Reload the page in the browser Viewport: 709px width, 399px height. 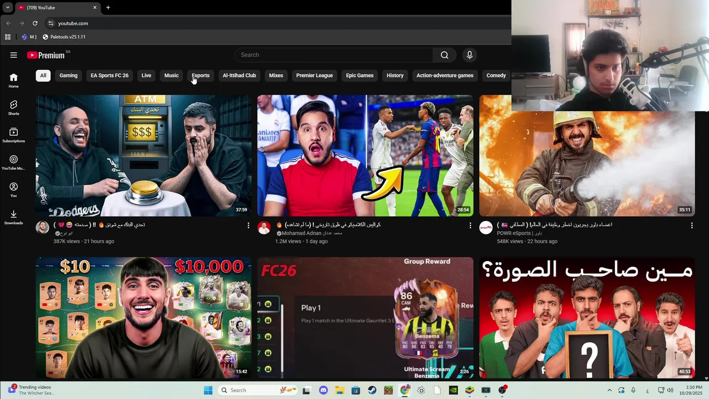tap(35, 23)
